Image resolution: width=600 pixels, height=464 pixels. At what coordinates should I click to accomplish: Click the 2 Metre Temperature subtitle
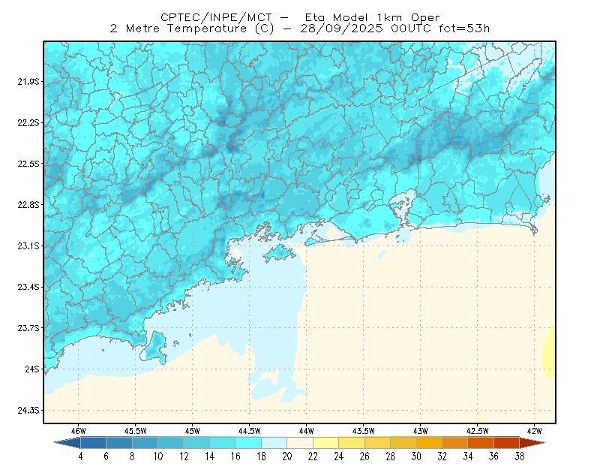pyautogui.click(x=300, y=29)
